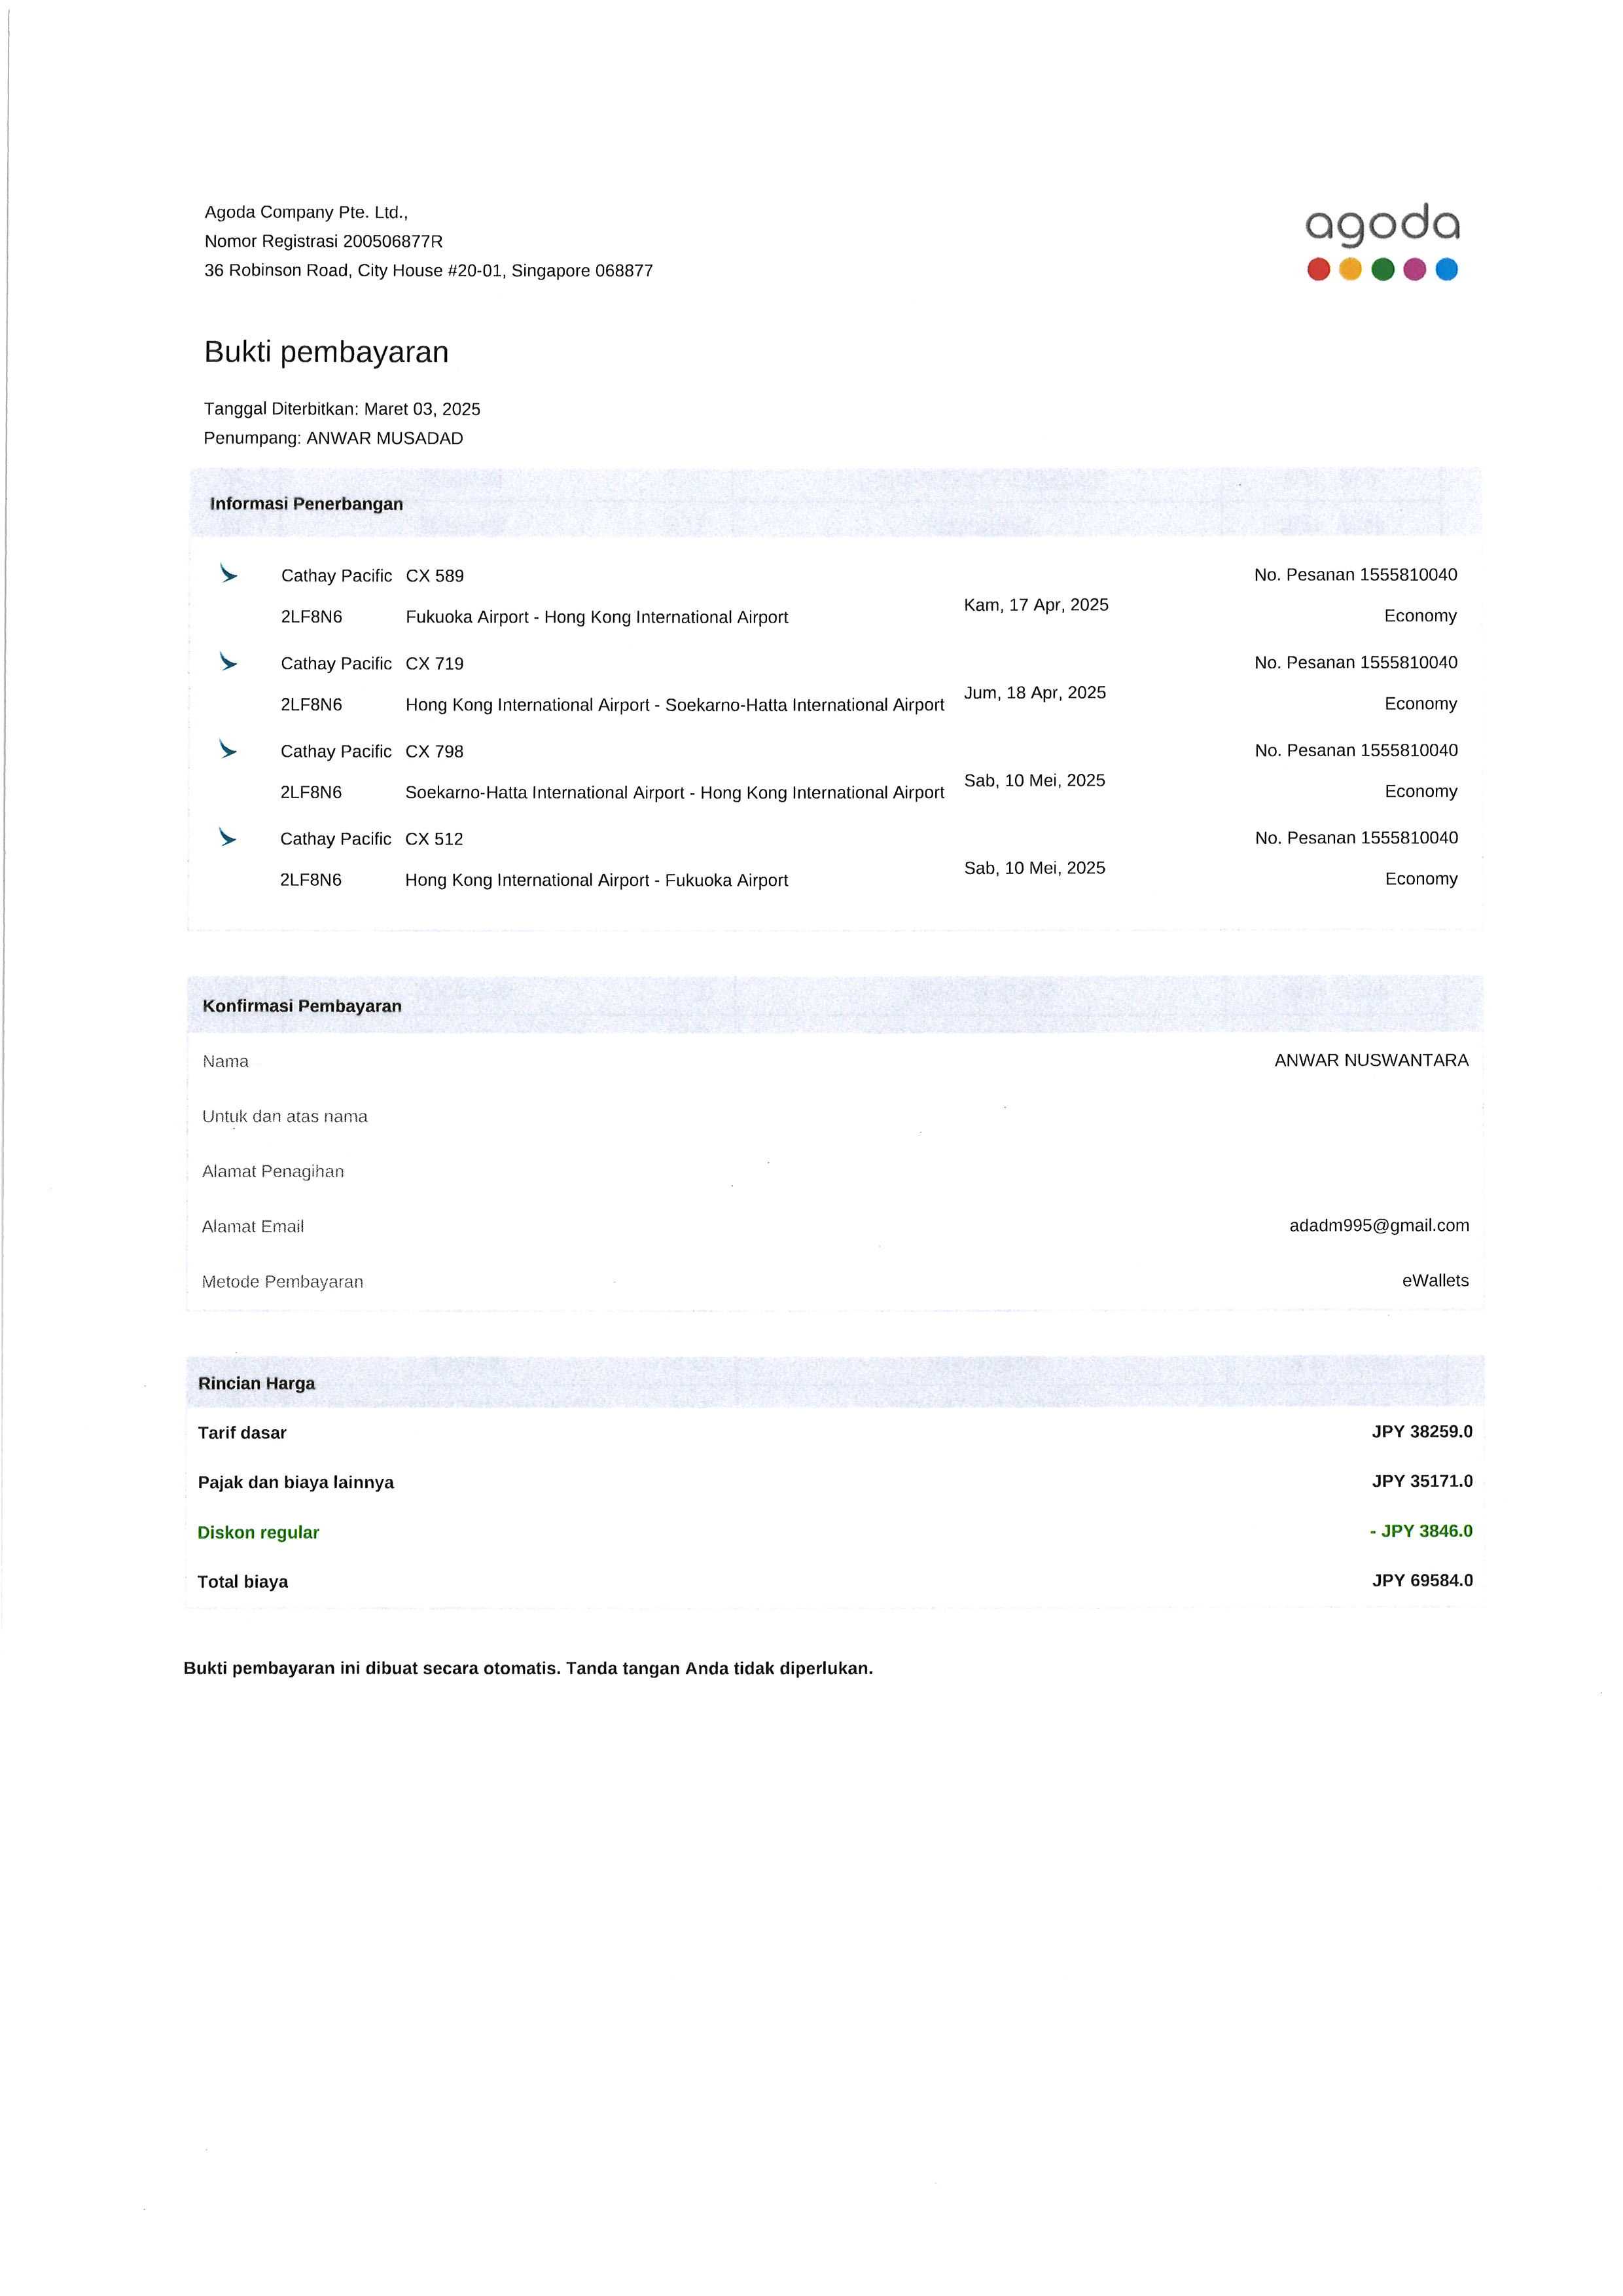This screenshot has height=2296, width=1623.
Task: Click the Bukti pembayaran title
Action: coord(327,352)
